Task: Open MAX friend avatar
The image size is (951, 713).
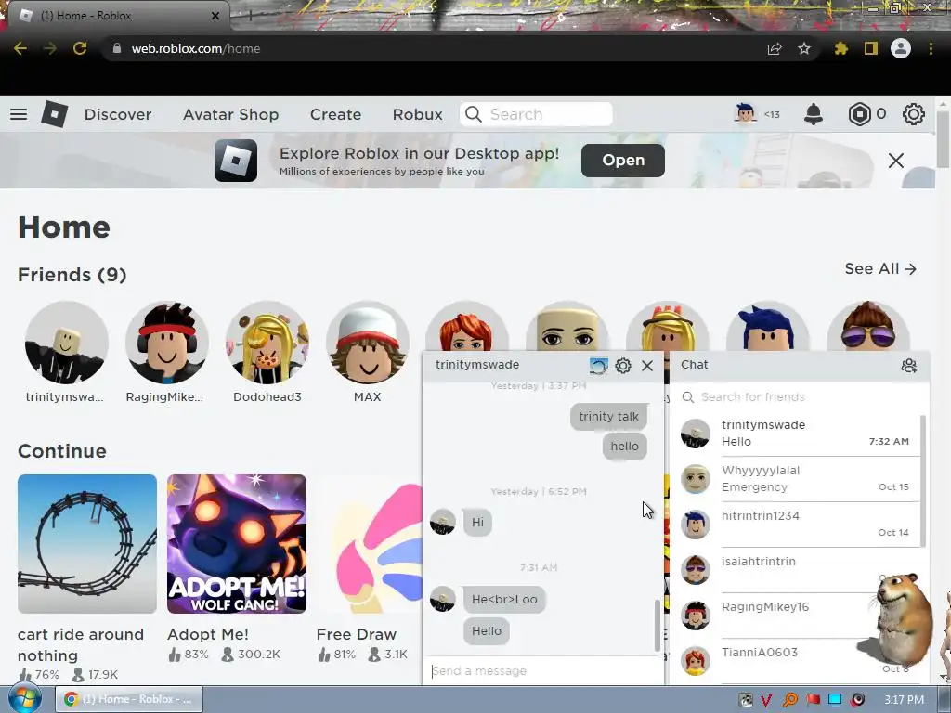Action: (x=368, y=343)
